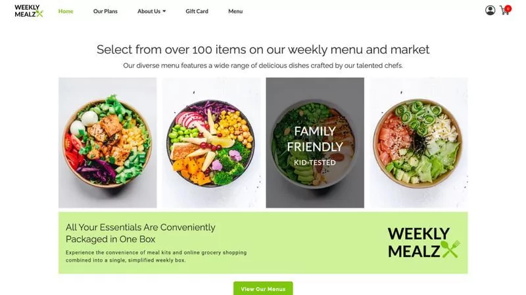
Task: Click the green essentials banner description text
Action: coord(156,256)
